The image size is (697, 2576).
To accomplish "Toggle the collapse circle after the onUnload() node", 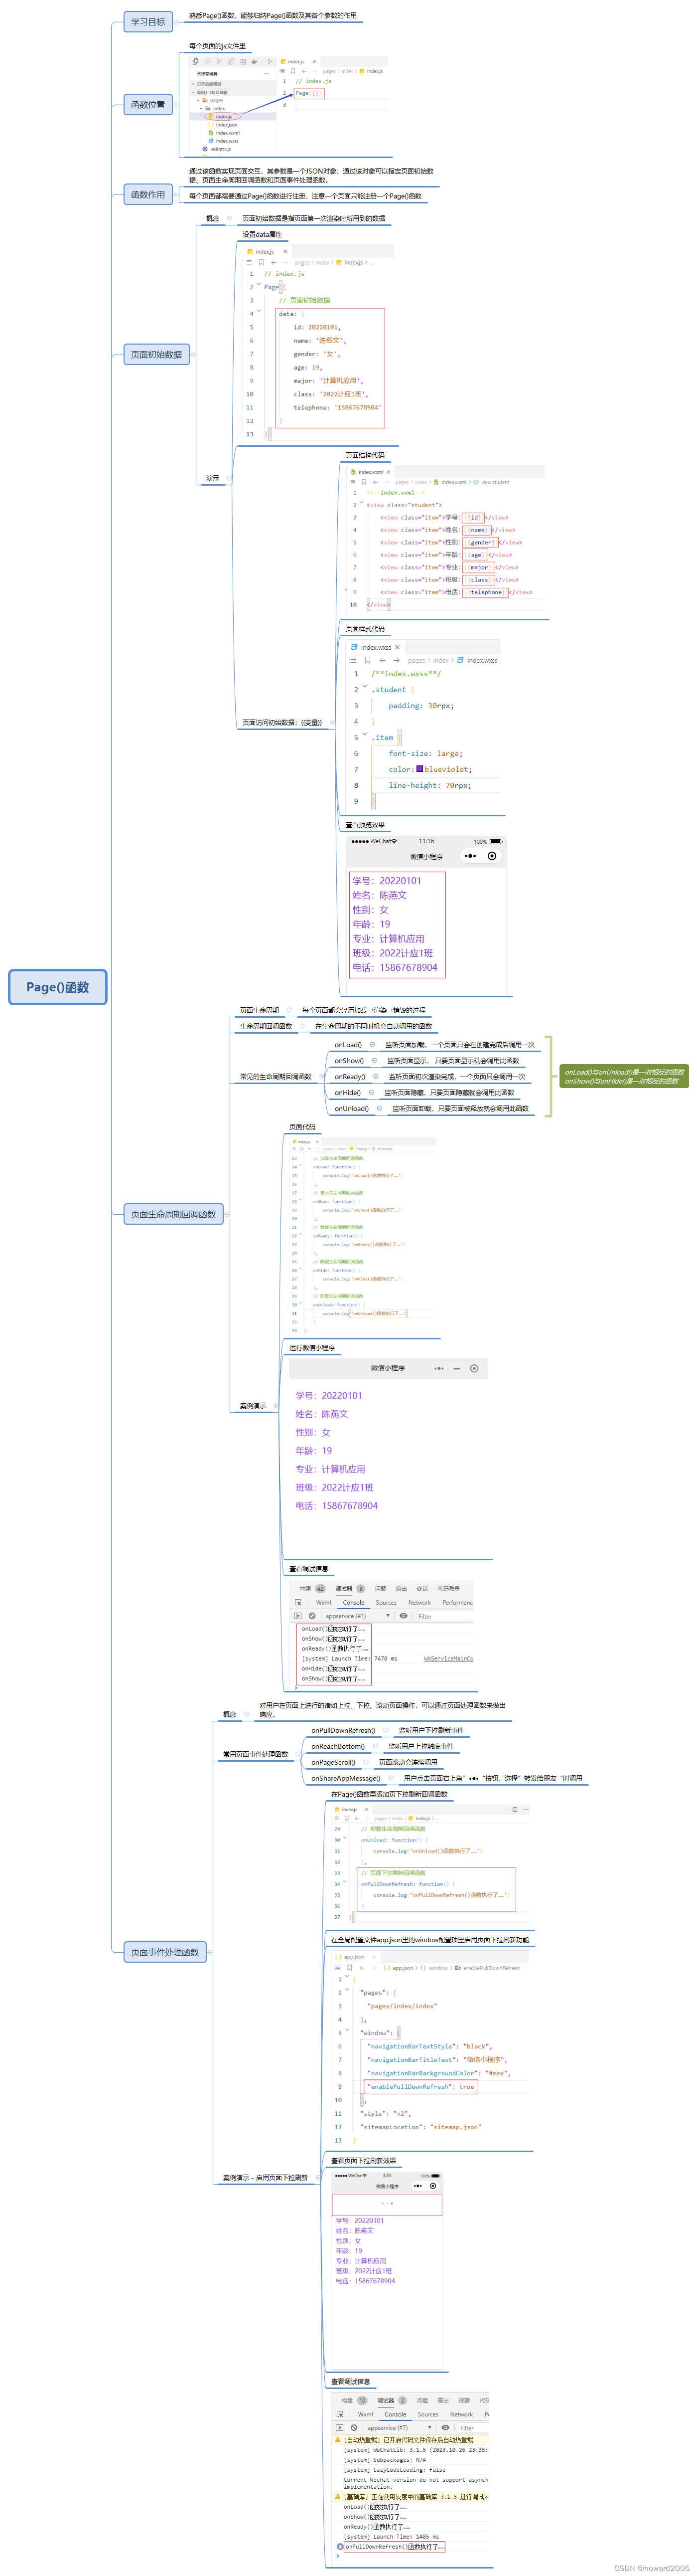I will pos(380,1108).
